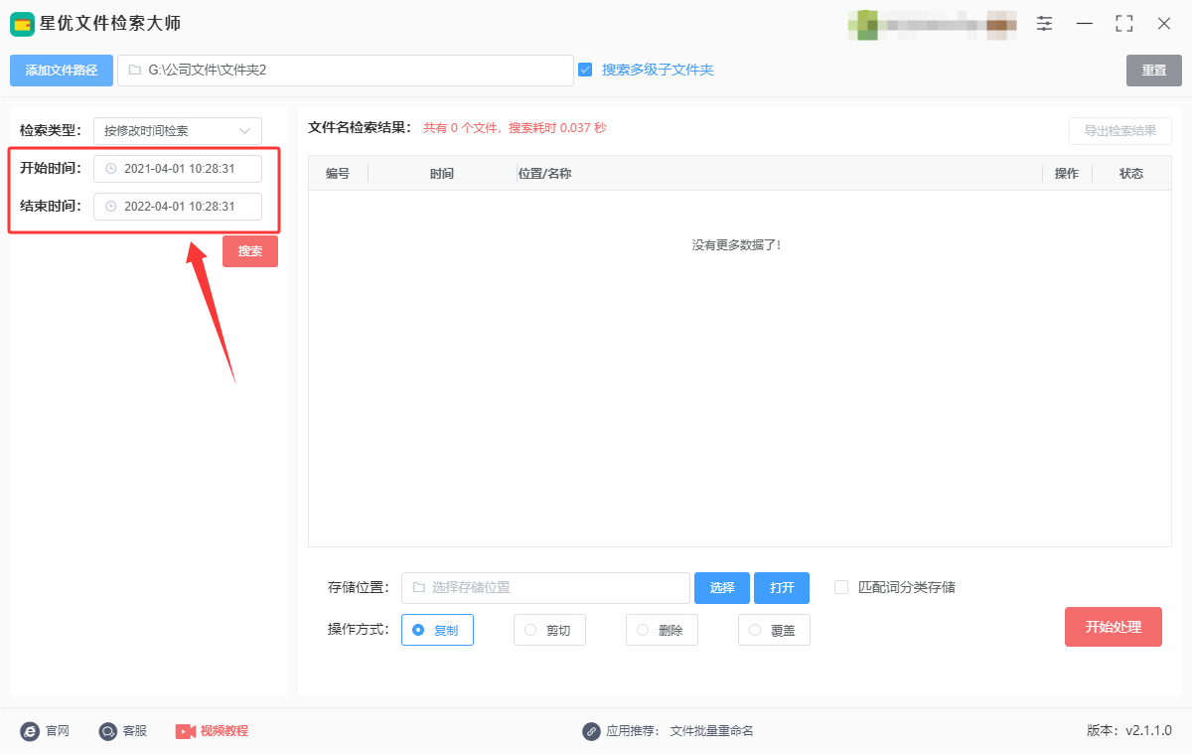Click 打开 storage location button

click(782, 588)
